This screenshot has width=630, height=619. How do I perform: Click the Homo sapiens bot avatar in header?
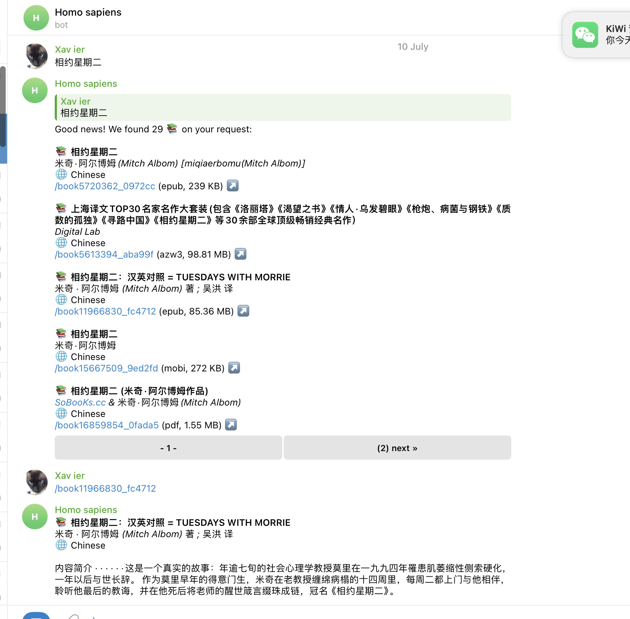pyautogui.click(x=36, y=18)
